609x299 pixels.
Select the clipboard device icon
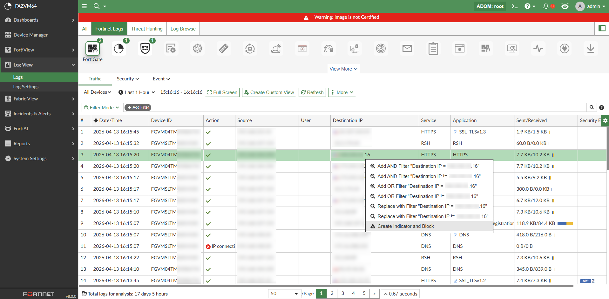(433, 49)
